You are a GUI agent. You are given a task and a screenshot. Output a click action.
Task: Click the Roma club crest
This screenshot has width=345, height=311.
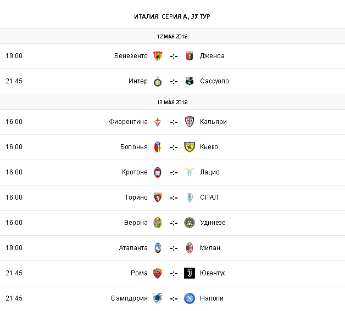[158, 273]
